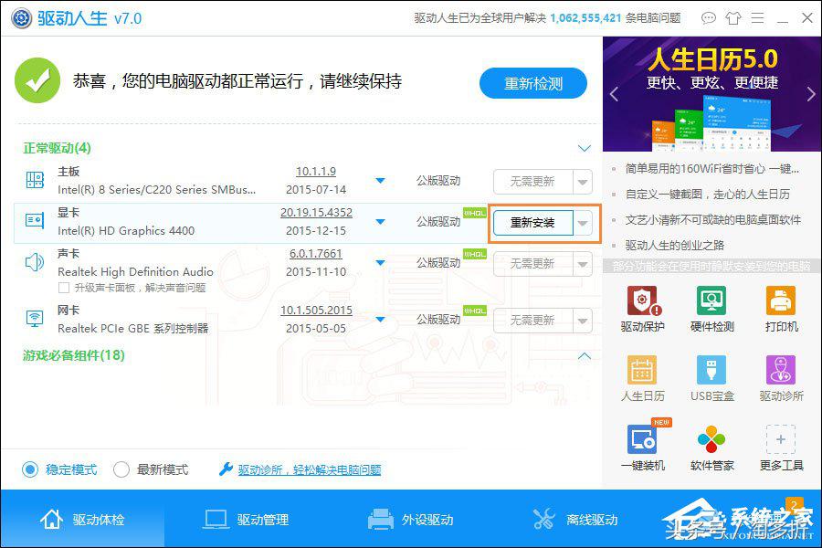Viewport: 822px width, 548px height.
Task: Open the 显卡 driver version dropdown
Action: (380, 222)
